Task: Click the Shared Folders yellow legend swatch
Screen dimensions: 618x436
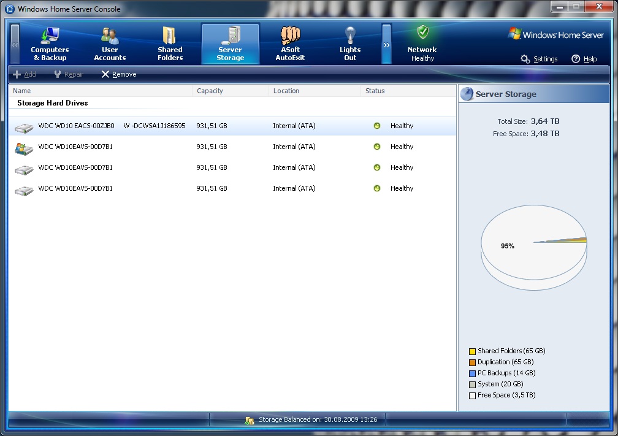Action: point(472,351)
